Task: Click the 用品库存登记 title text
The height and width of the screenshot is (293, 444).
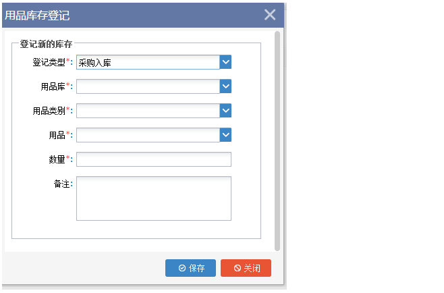Action: [37, 16]
